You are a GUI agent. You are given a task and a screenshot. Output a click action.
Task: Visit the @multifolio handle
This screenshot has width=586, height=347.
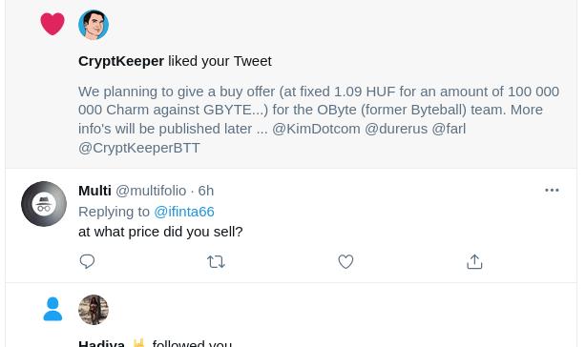click(x=151, y=191)
